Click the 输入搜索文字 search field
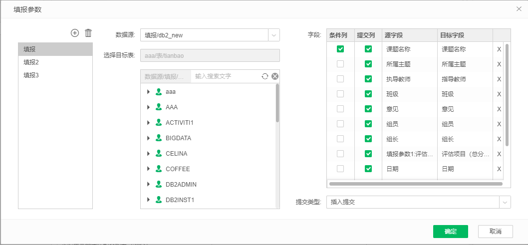Screen dimensions: 528x245 [x=226, y=76]
